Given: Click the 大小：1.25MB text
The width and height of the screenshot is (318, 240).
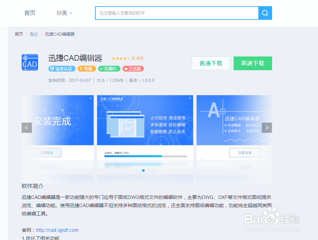Looking at the screenshot, I should click(110, 80).
